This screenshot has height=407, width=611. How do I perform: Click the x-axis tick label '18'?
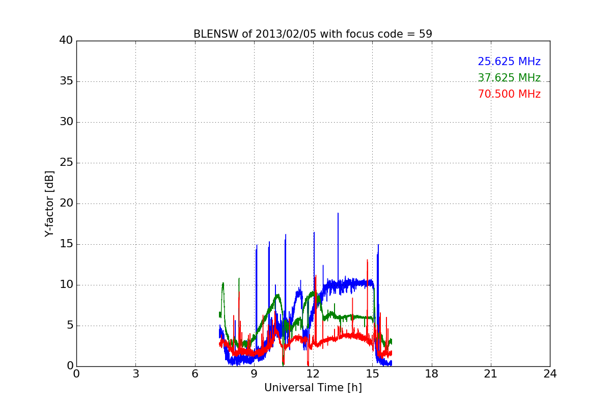431,374
